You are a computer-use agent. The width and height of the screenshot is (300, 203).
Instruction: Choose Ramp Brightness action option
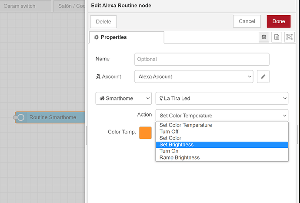pos(222,158)
